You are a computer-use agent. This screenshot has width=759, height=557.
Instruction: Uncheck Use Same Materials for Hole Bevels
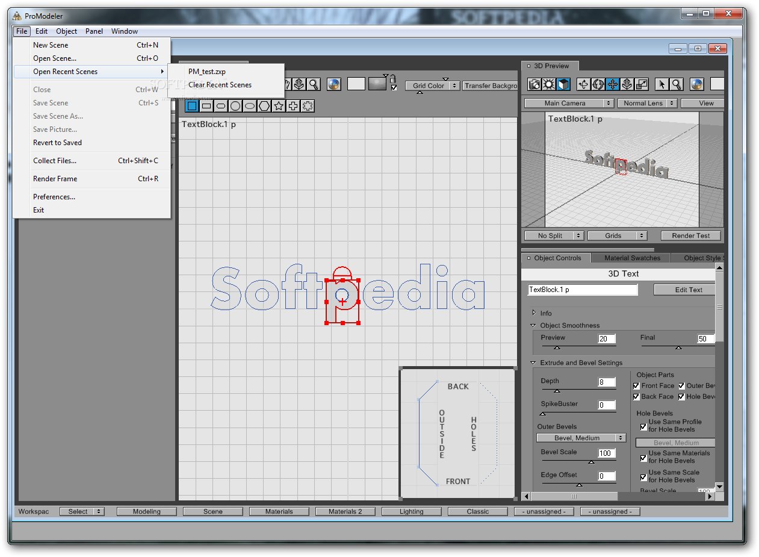point(643,457)
